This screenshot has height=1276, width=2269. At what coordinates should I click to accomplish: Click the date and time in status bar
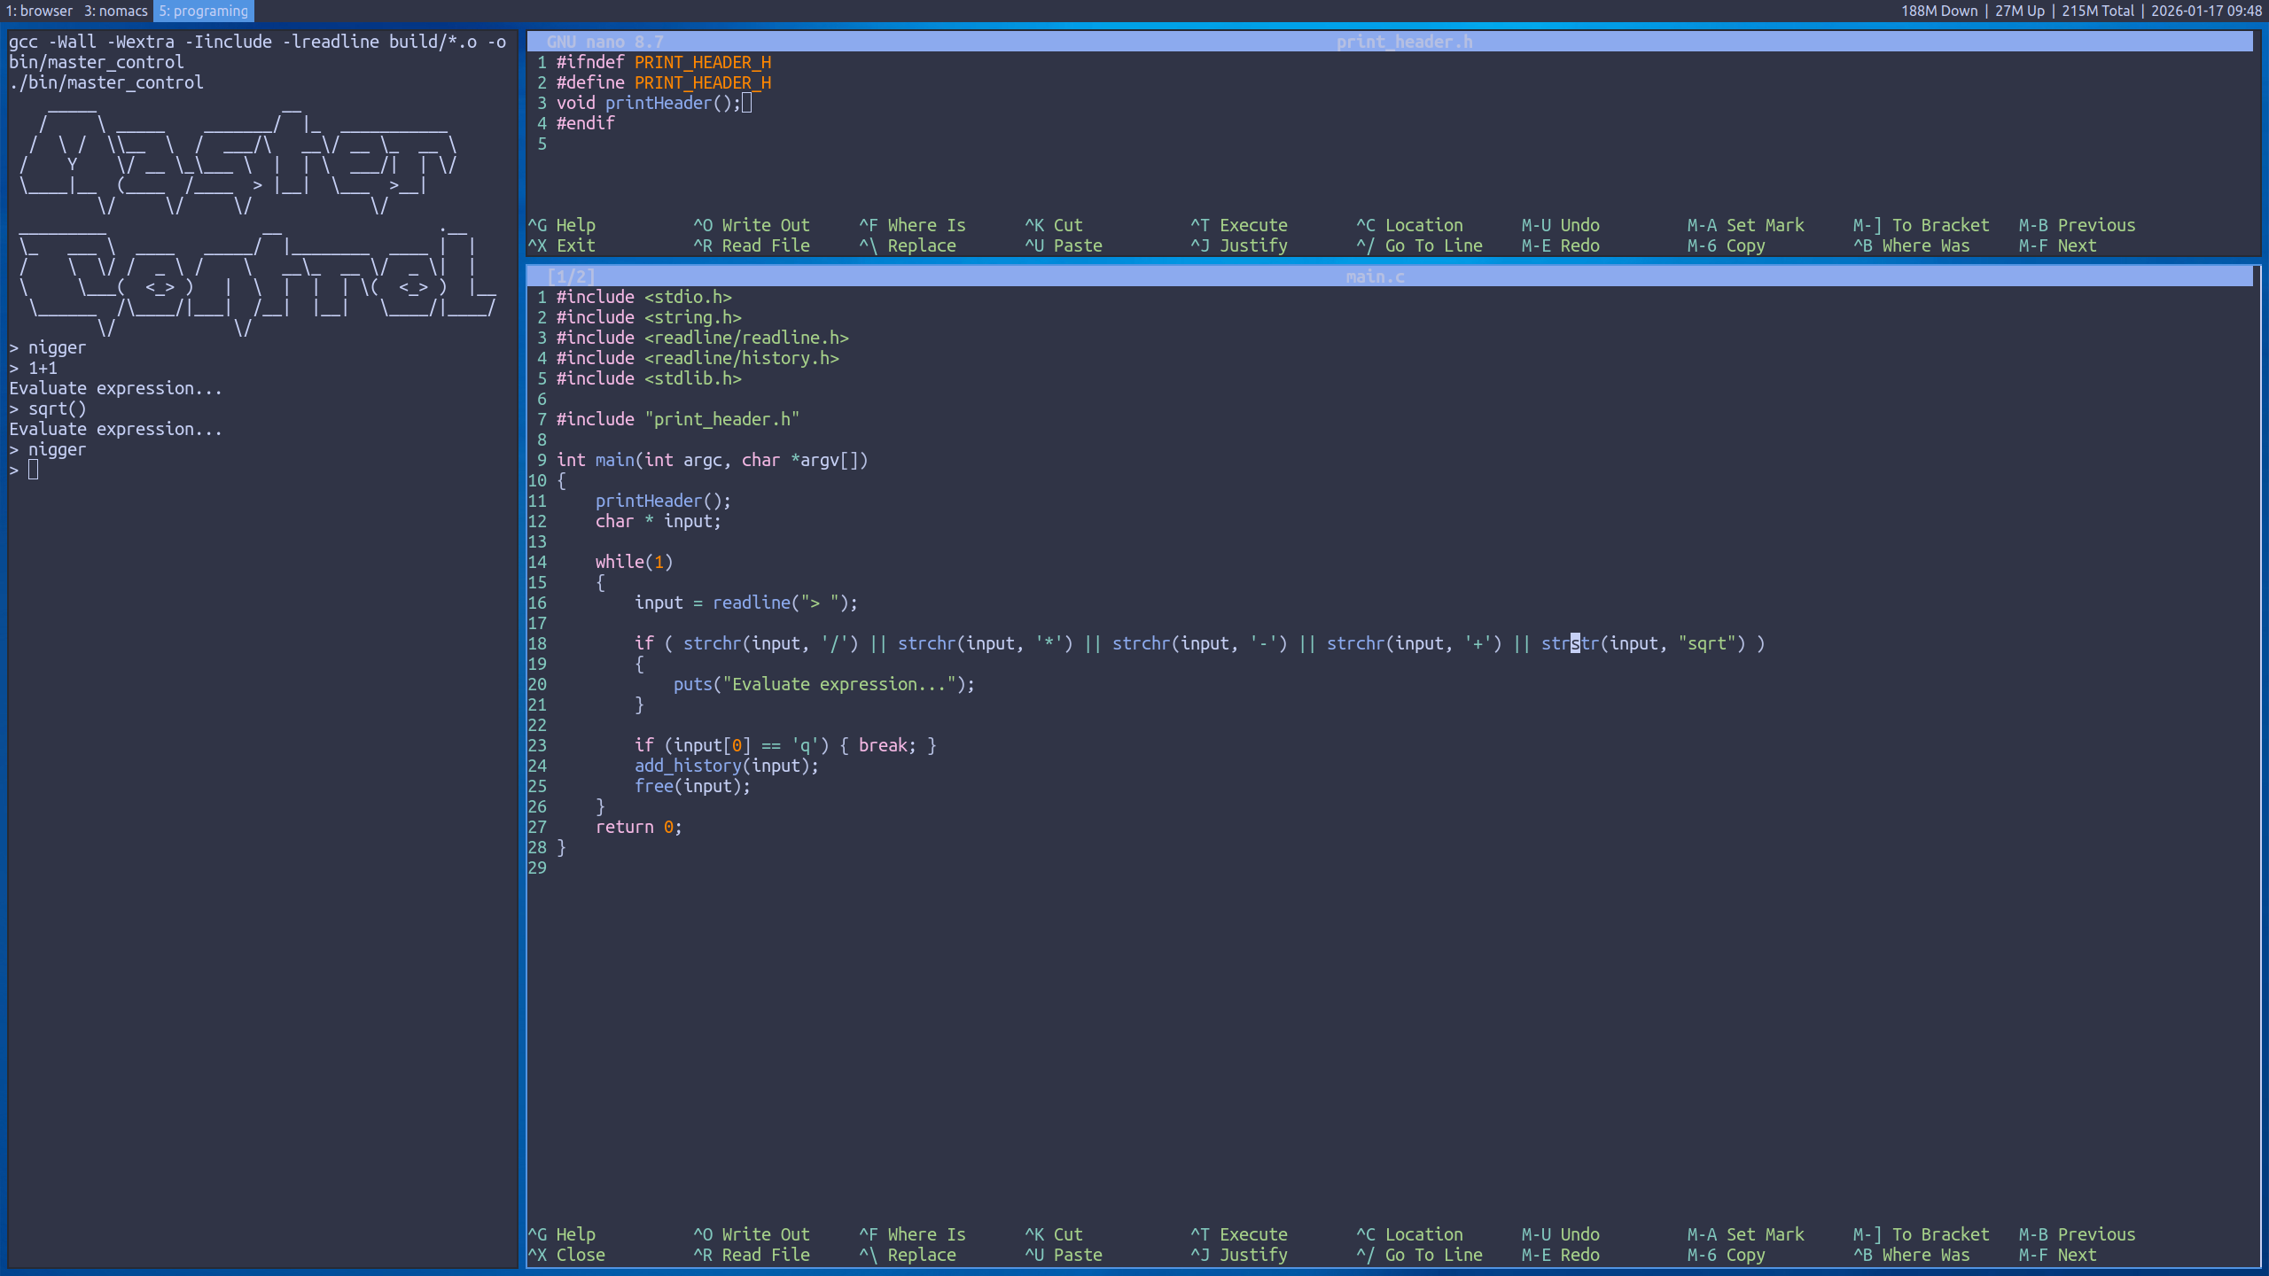coord(2205,11)
